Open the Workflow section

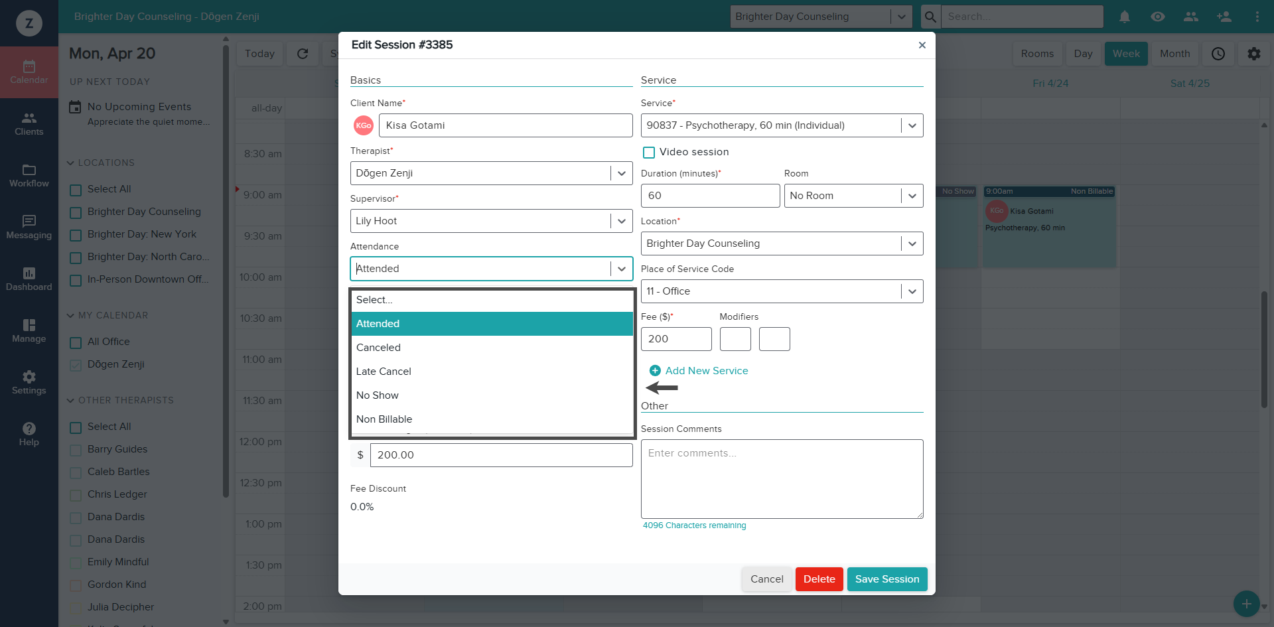tap(29, 176)
